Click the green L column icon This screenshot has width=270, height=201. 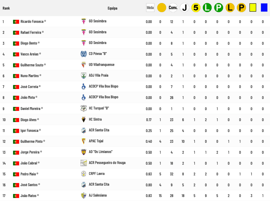click(x=207, y=8)
